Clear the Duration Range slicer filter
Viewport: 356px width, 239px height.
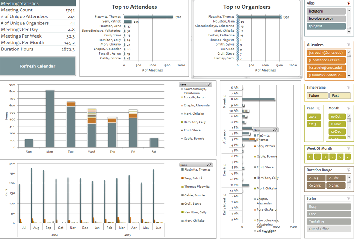(349, 170)
